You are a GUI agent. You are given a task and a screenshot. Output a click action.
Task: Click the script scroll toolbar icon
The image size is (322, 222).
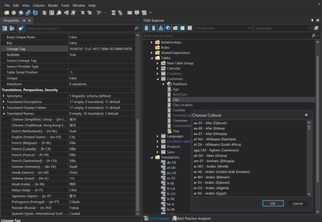coord(73,13)
